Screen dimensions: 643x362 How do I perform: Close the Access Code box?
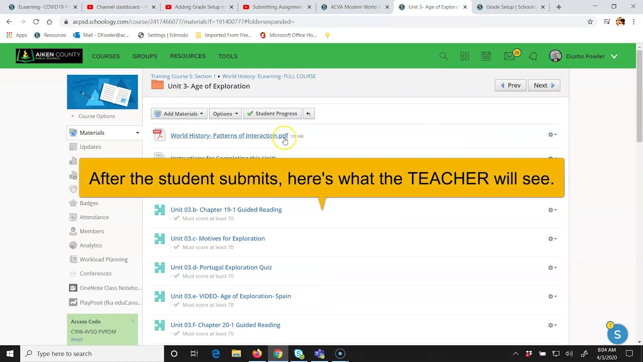(x=133, y=321)
